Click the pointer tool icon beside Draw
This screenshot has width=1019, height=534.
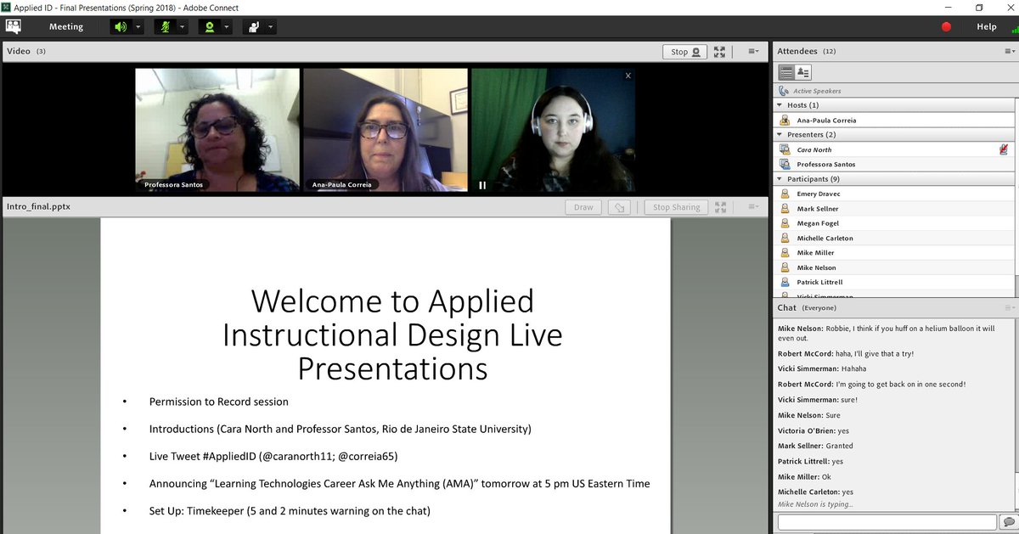tap(619, 207)
